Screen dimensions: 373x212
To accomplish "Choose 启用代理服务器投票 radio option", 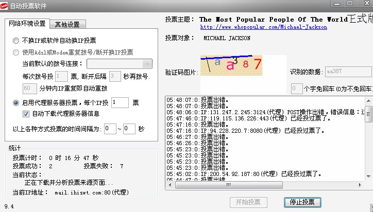I will point(16,103).
